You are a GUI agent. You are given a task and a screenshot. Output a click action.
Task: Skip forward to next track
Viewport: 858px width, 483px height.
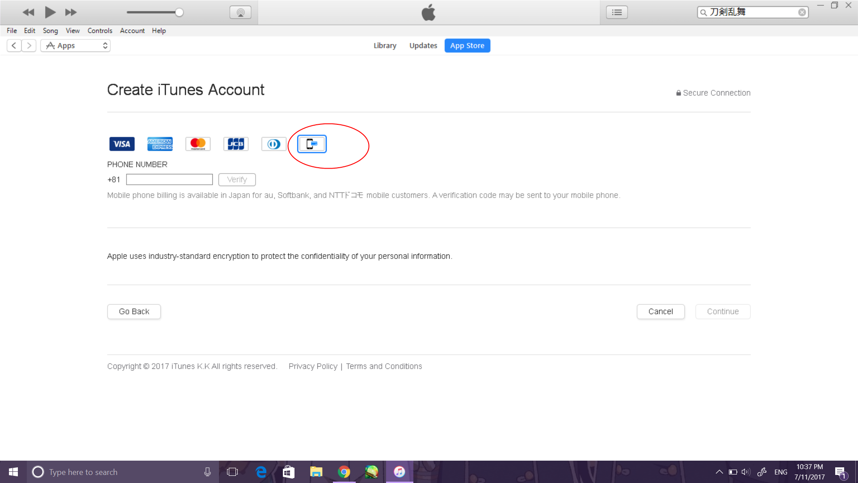(71, 13)
